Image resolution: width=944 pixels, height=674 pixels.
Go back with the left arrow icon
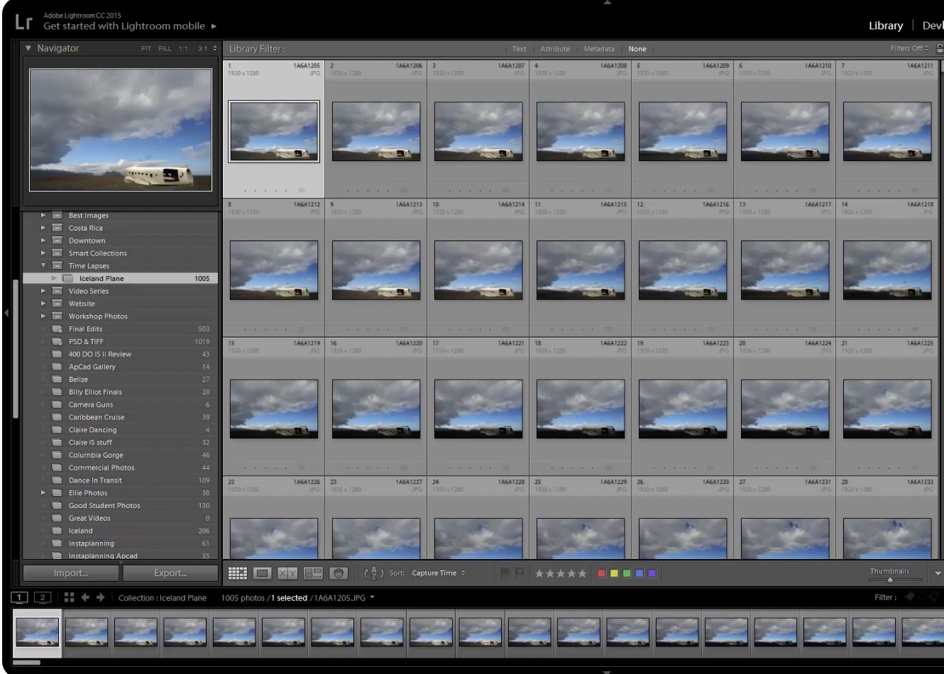85,597
